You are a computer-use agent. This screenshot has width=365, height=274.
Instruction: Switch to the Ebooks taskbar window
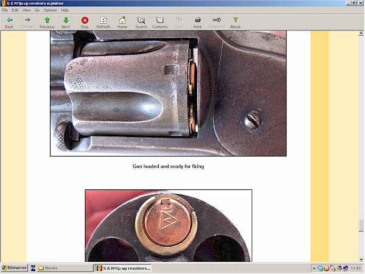[x=65, y=268]
